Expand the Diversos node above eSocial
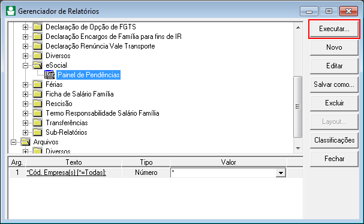 (25, 56)
